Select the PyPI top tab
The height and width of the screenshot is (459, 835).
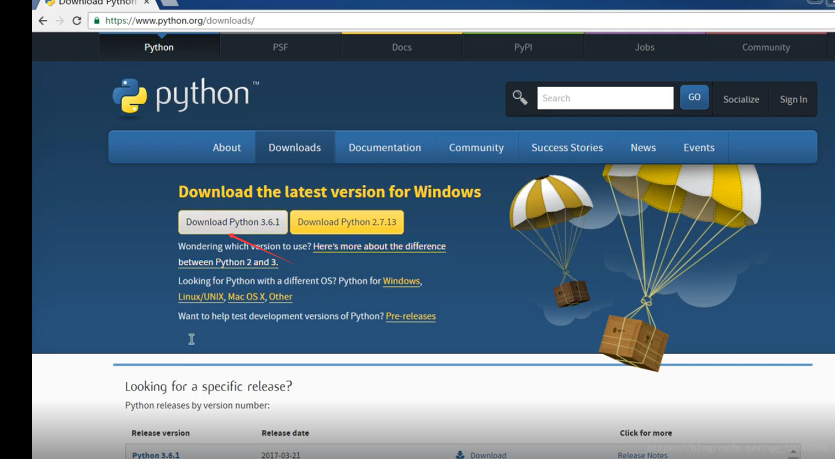[523, 47]
